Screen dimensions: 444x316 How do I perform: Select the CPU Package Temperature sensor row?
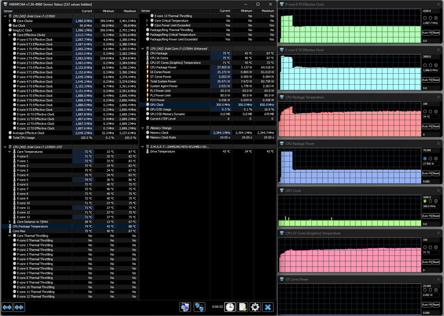click(x=32, y=226)
